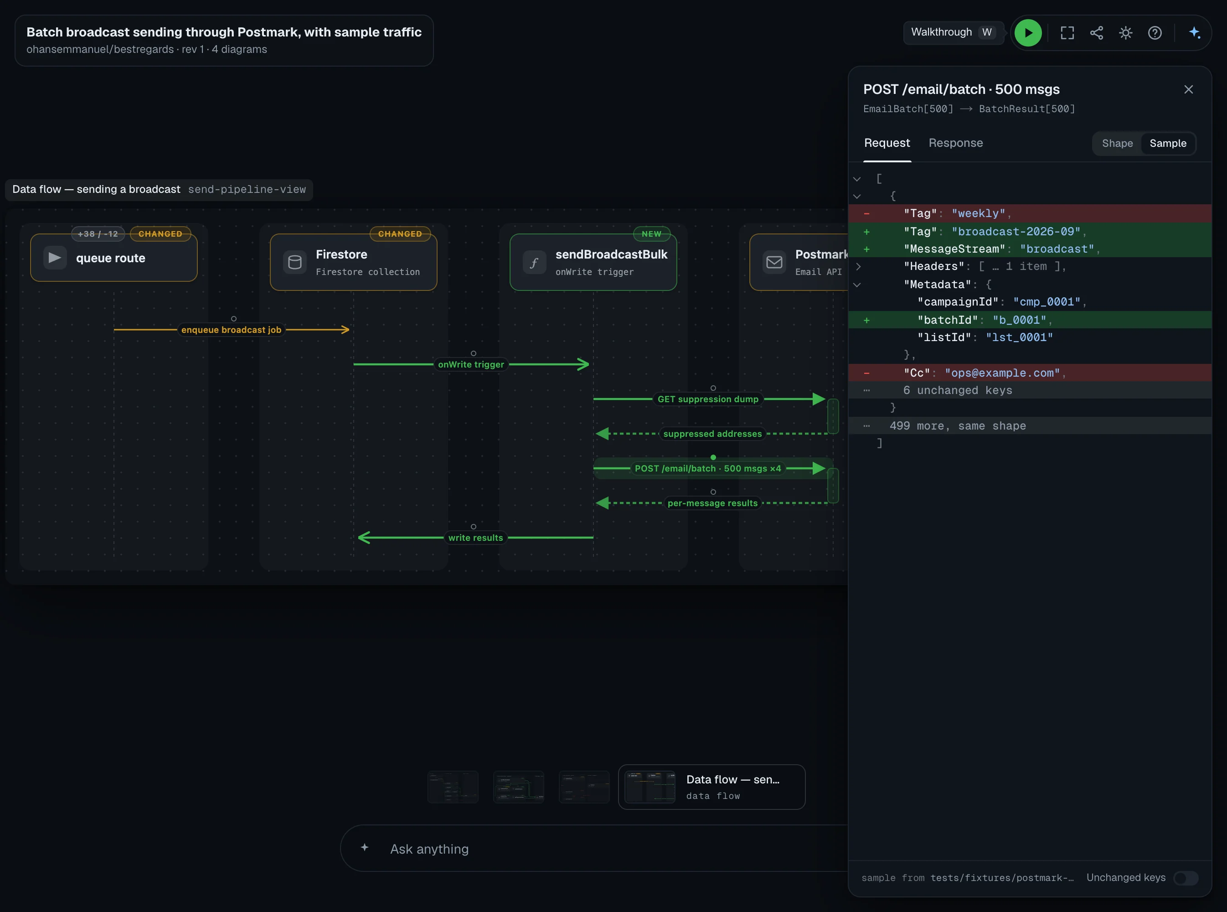This screenshot has height=912, width=1227.
Task: Click the queue route play icon
Action: click(55, 257)
